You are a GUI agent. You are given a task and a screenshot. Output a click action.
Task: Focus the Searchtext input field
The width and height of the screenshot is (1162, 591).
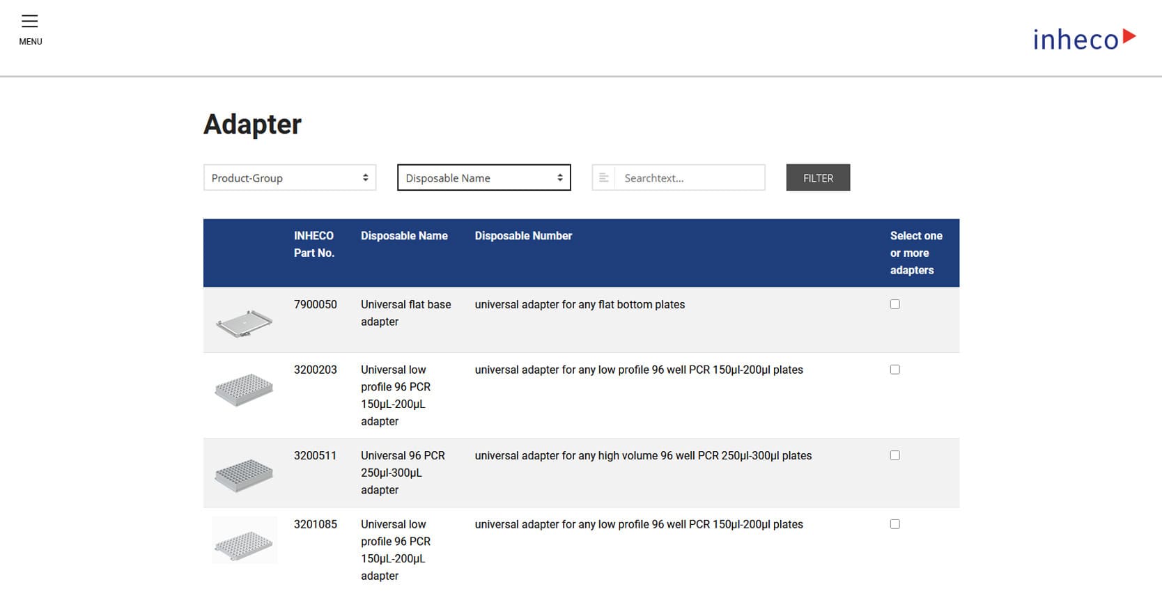(690, 178)
